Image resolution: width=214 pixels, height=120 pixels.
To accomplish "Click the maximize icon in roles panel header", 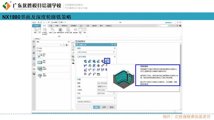I will tap(69, 42).
